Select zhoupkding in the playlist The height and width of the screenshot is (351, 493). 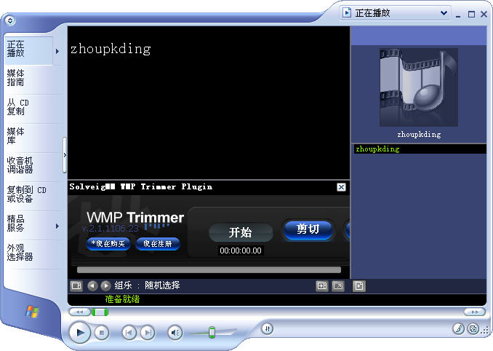tap(420, 149)
